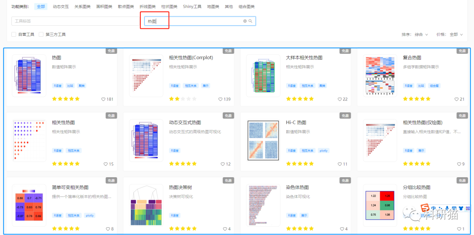
Task: Click 聚类 tag on 热图 card
Action: click(82, 86)
